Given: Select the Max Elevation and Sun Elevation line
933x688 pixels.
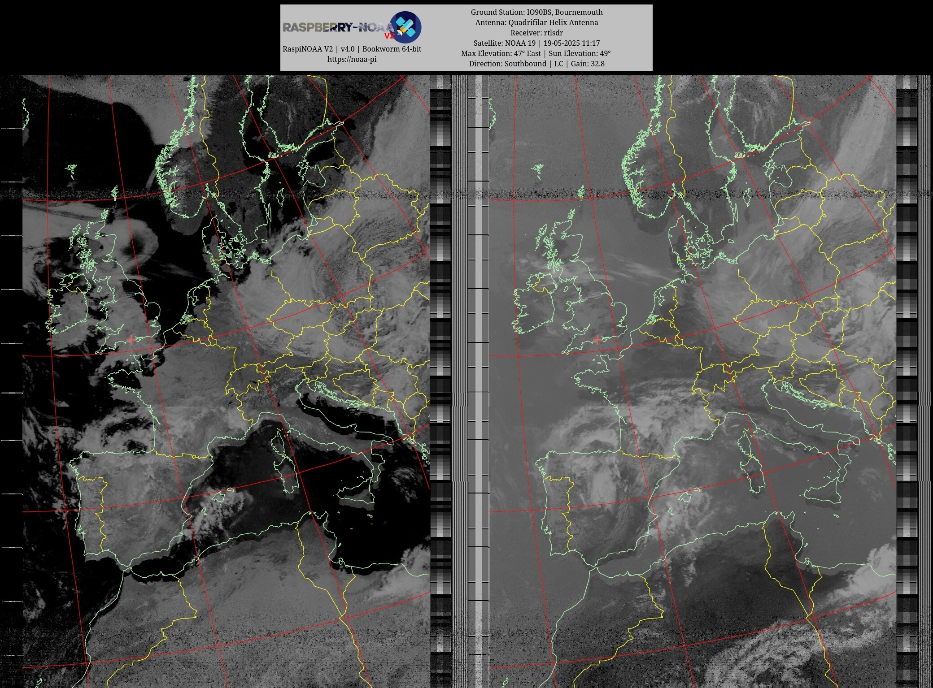Looking at the screenshot, I should click(x=536, y=53).
